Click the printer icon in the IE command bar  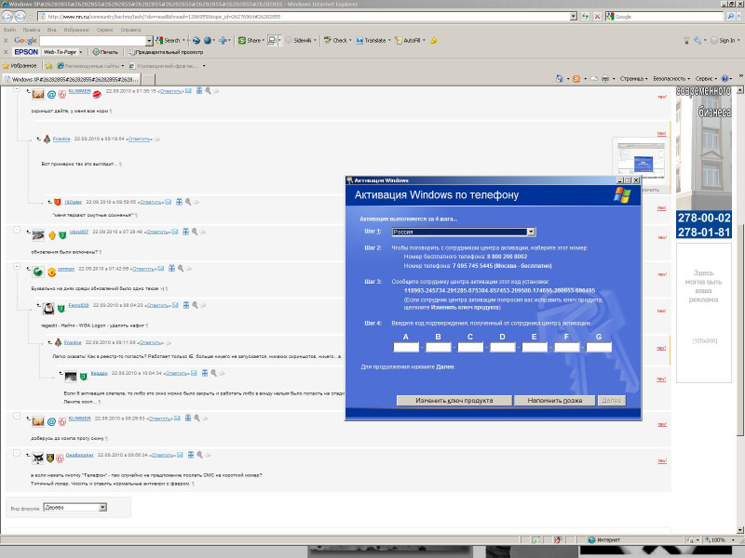(x=604, y=78)
